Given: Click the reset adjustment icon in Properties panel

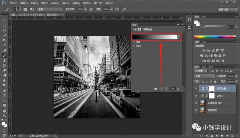Looking at the screenshot, I should coord(167,89).
